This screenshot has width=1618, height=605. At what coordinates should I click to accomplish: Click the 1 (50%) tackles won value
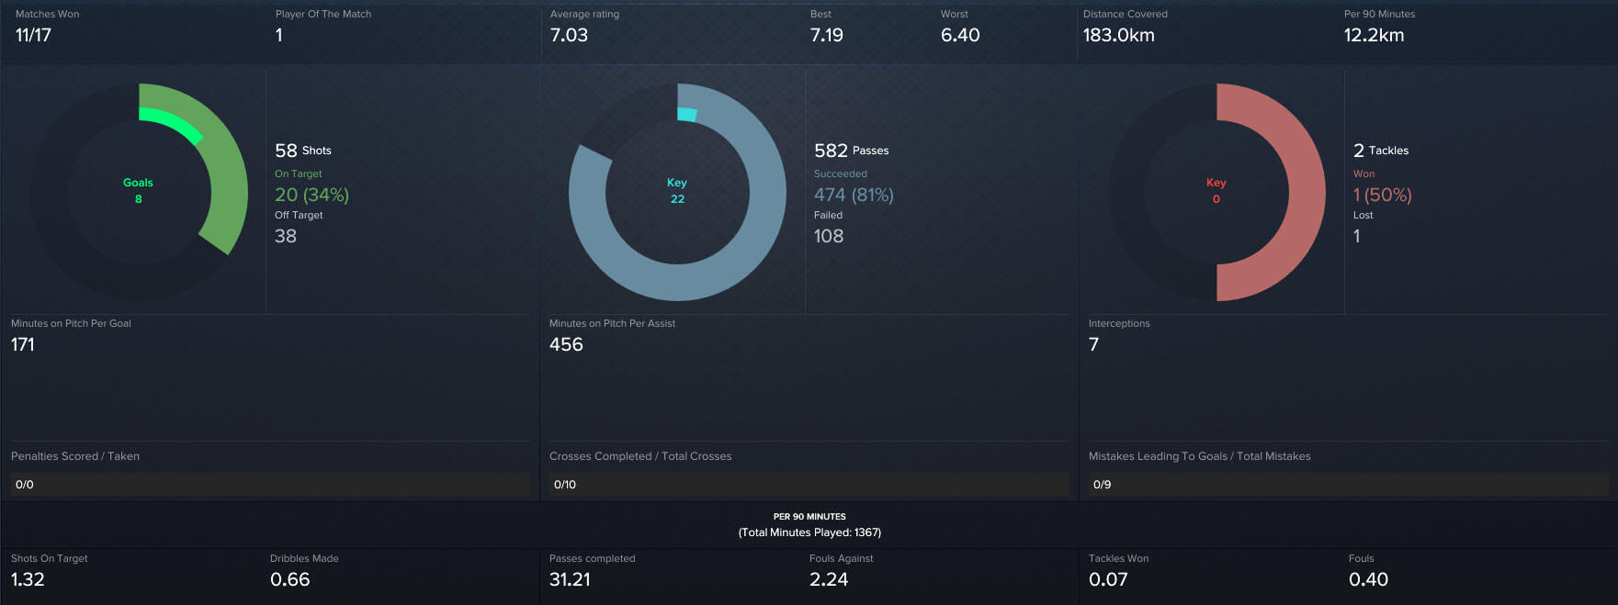coord(1383,195)
